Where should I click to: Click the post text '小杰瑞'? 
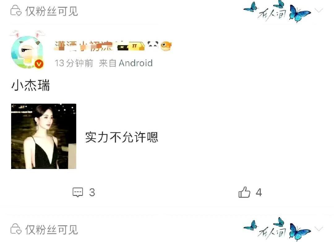30,85
